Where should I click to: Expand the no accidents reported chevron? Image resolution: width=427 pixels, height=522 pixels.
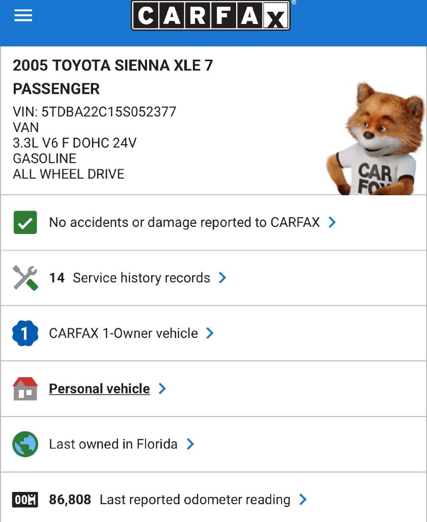tap(332, 222)
